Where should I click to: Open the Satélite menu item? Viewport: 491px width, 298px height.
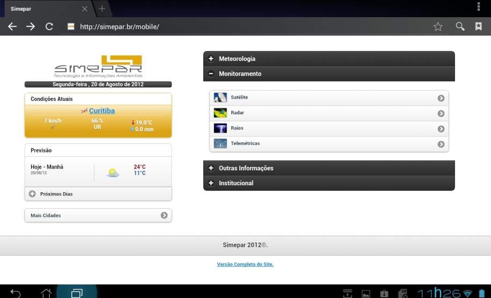(328, 98)
